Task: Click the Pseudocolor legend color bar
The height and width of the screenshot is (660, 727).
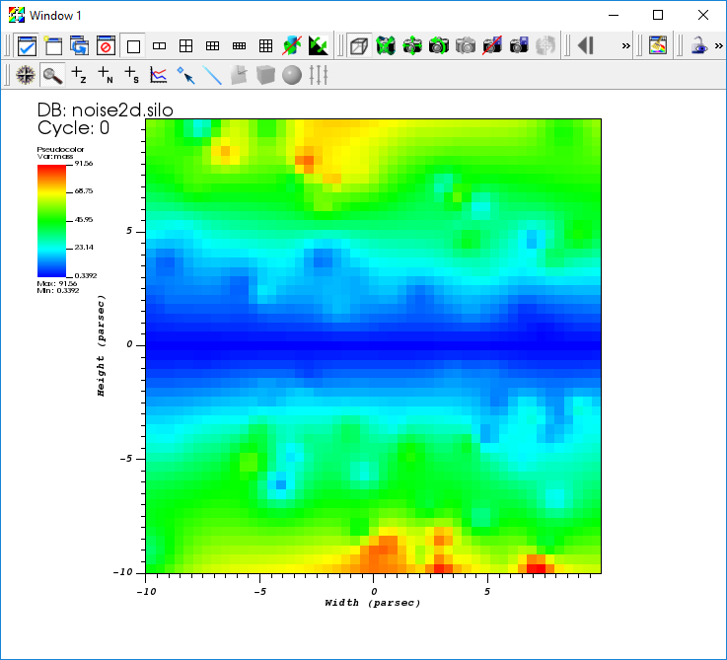Action: (x=51, y=221)
